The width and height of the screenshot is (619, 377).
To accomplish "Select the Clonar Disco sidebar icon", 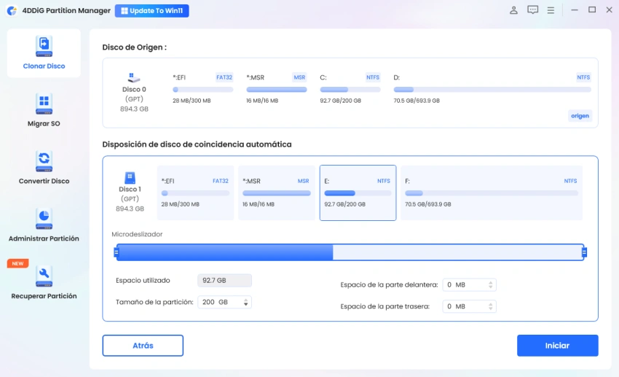I will coord(44,46).
